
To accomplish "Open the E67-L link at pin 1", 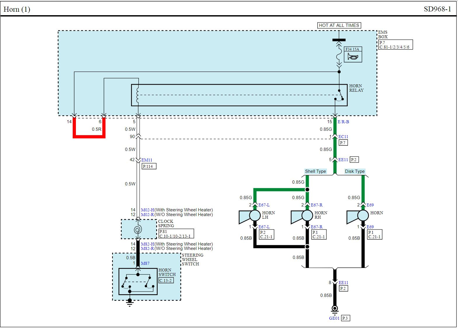I will (x=264, y=227).
